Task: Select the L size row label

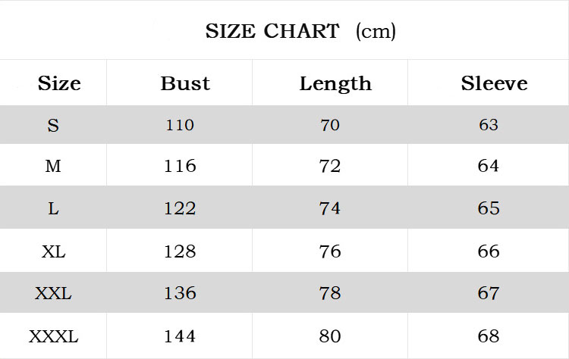Action: coord(53,208)
